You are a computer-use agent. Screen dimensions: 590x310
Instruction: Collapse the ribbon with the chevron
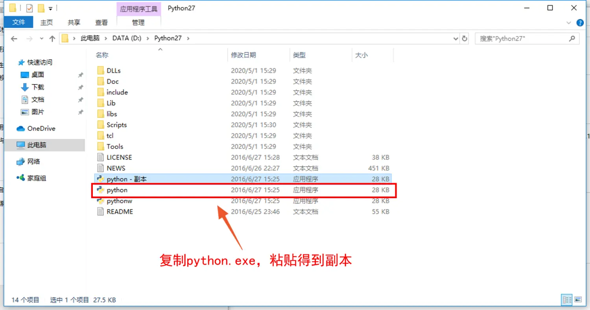pyautogui.click(x=569, y=23)
